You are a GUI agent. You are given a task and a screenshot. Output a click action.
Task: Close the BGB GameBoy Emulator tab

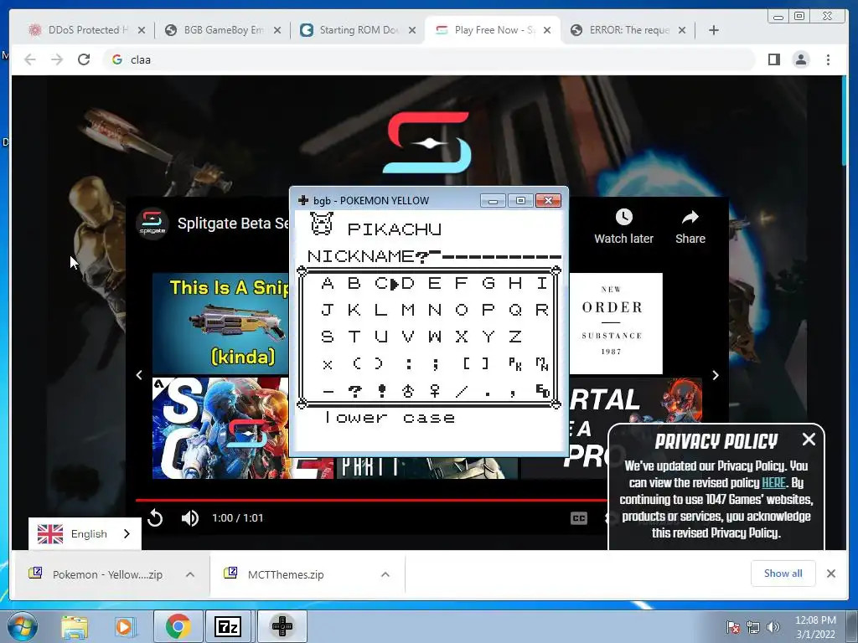coord(277,30)
